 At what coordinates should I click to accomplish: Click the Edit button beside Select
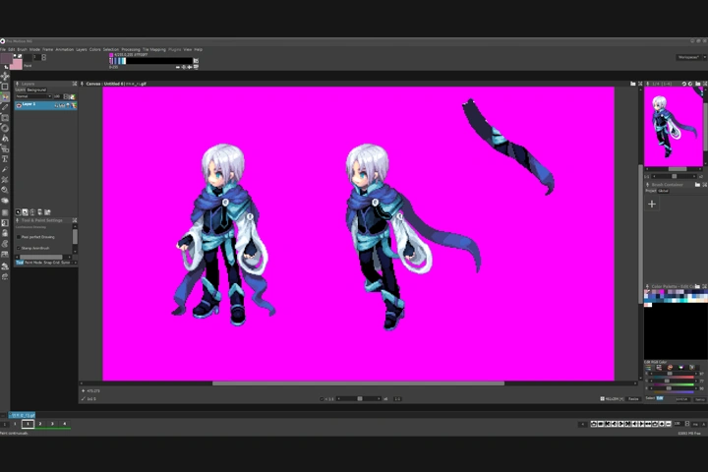[660, 398]
